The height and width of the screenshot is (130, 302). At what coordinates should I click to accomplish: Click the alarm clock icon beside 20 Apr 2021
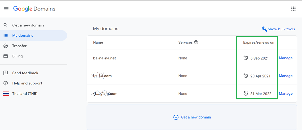246,76
